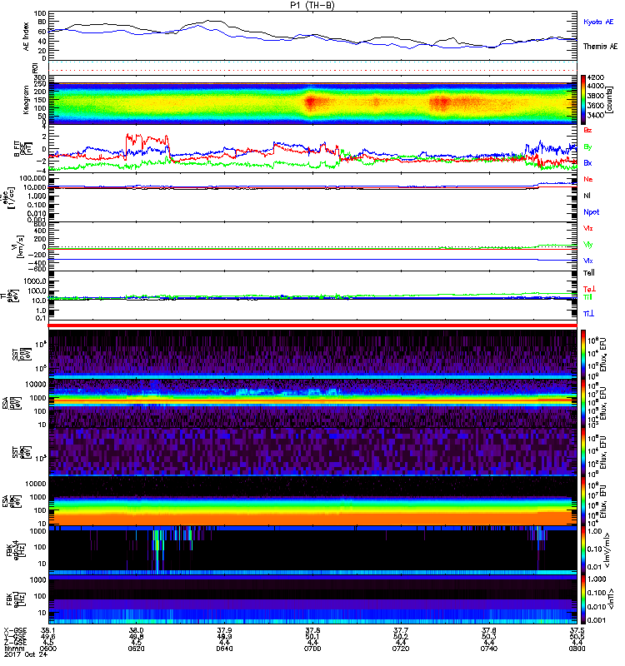625x666 pixels.
Task: Click the color bar beside the ESA ion spectrogram
Action: tap(583, 403)
